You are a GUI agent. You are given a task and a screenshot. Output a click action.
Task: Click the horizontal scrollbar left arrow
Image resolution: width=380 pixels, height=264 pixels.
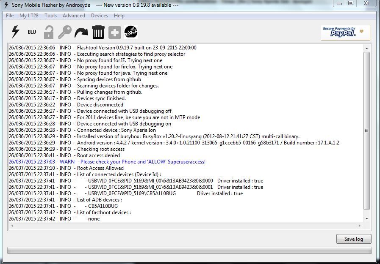12,226
